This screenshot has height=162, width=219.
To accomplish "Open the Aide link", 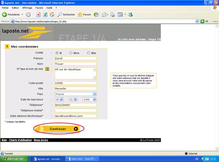I will click(x=4, y=140).
